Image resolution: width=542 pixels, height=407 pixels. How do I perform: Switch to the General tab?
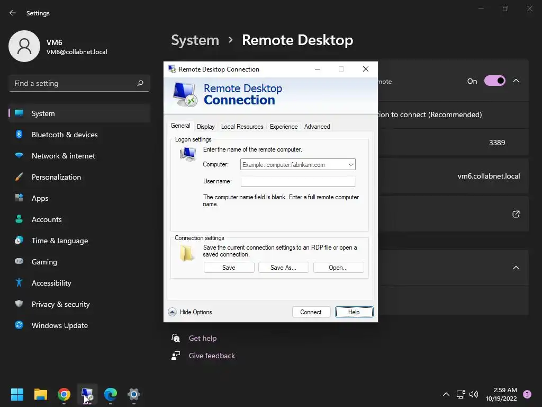pos(180,126)
